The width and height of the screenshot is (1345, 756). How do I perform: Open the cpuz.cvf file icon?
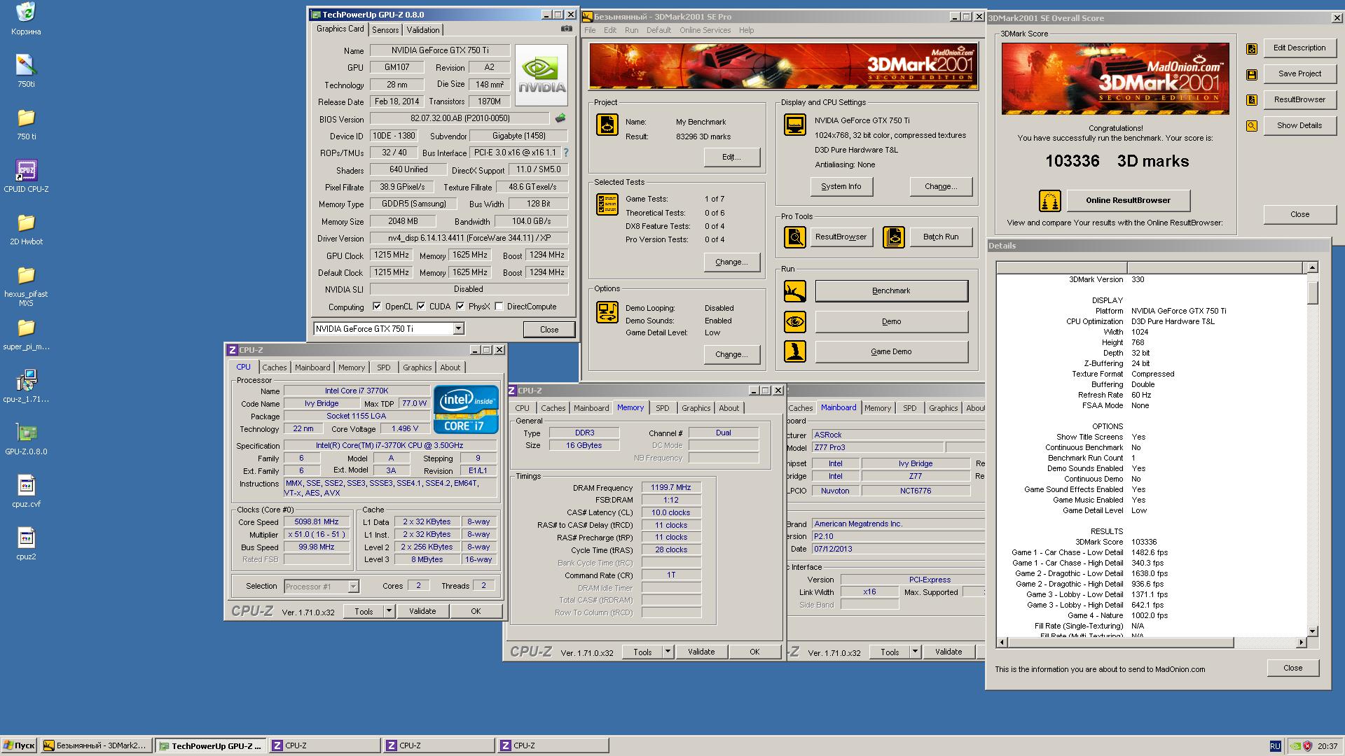tap(26, 485)
